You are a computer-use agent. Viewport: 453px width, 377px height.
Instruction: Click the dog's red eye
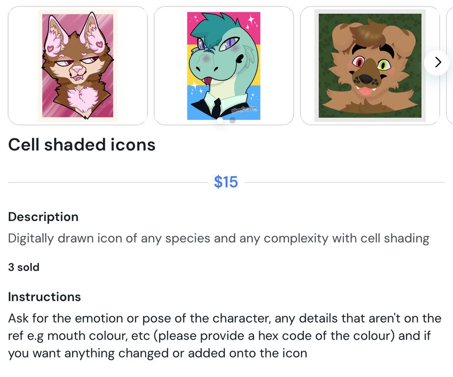click(x=358, y=62)
